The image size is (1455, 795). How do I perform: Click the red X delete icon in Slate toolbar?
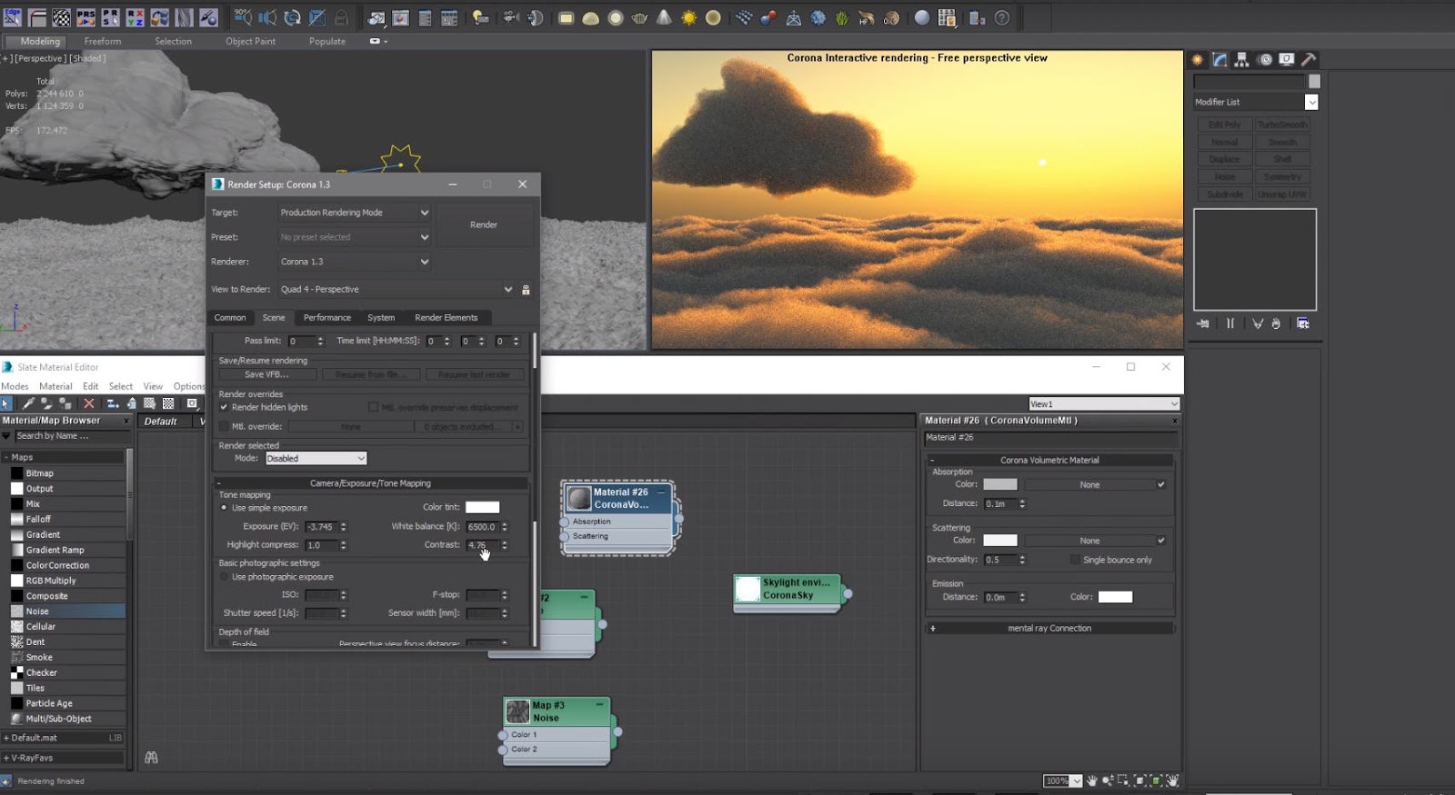[89, 403]
